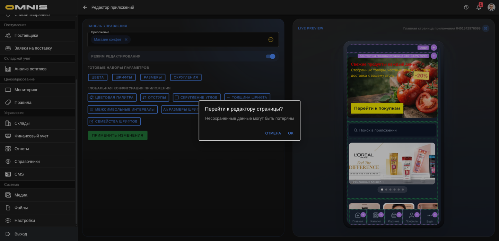
Task: Open the application selector options menu
Action: [271, 40]
